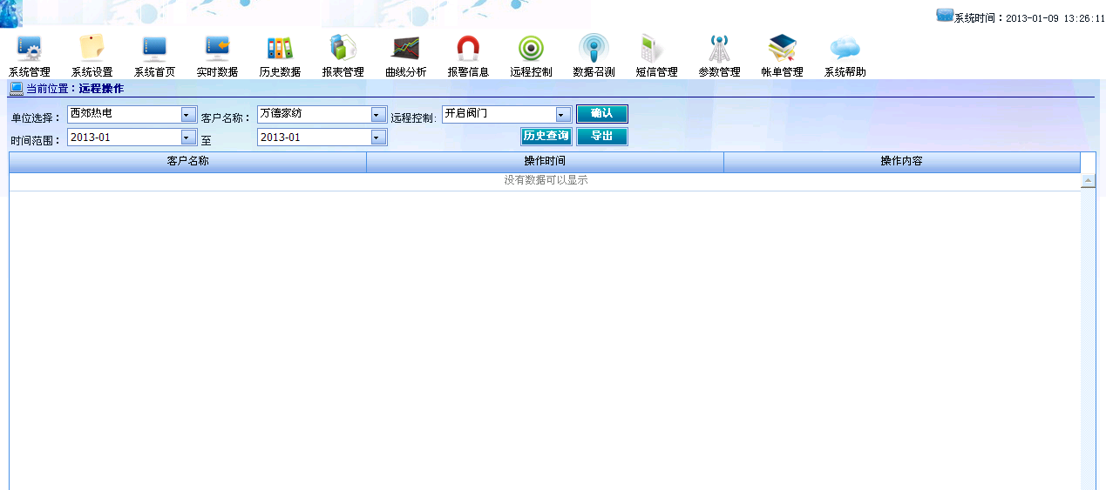
Task: Expand the 单位选择 dropdown
Action: 188,114
